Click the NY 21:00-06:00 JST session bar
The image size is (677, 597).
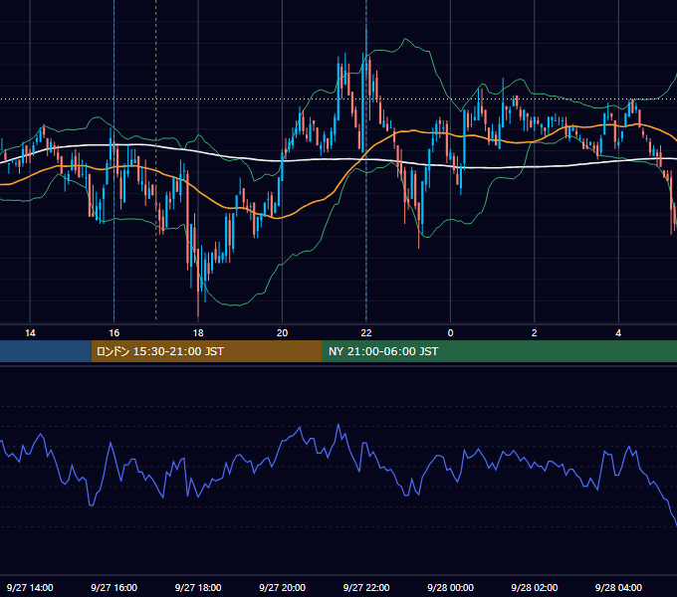click(500, 351)
